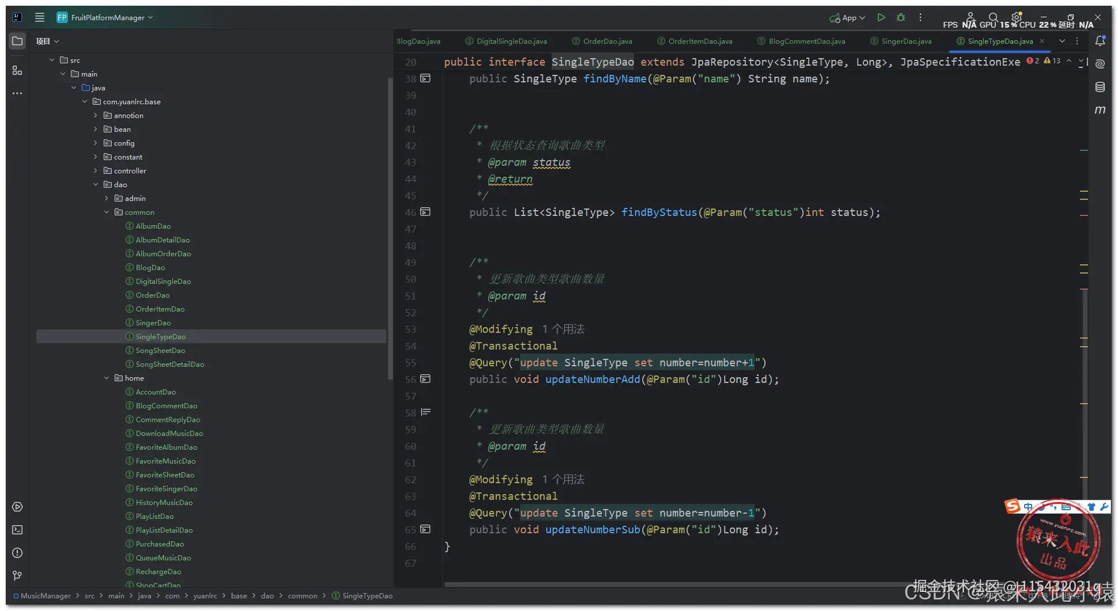This screenshot has height=611, width=1118.
Task: Show more tool windows in left sidebar
Action: point(17,93)
